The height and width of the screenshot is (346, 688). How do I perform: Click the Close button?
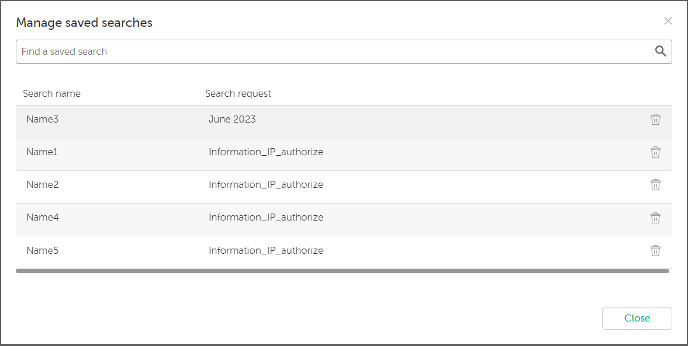pos(637,318)
